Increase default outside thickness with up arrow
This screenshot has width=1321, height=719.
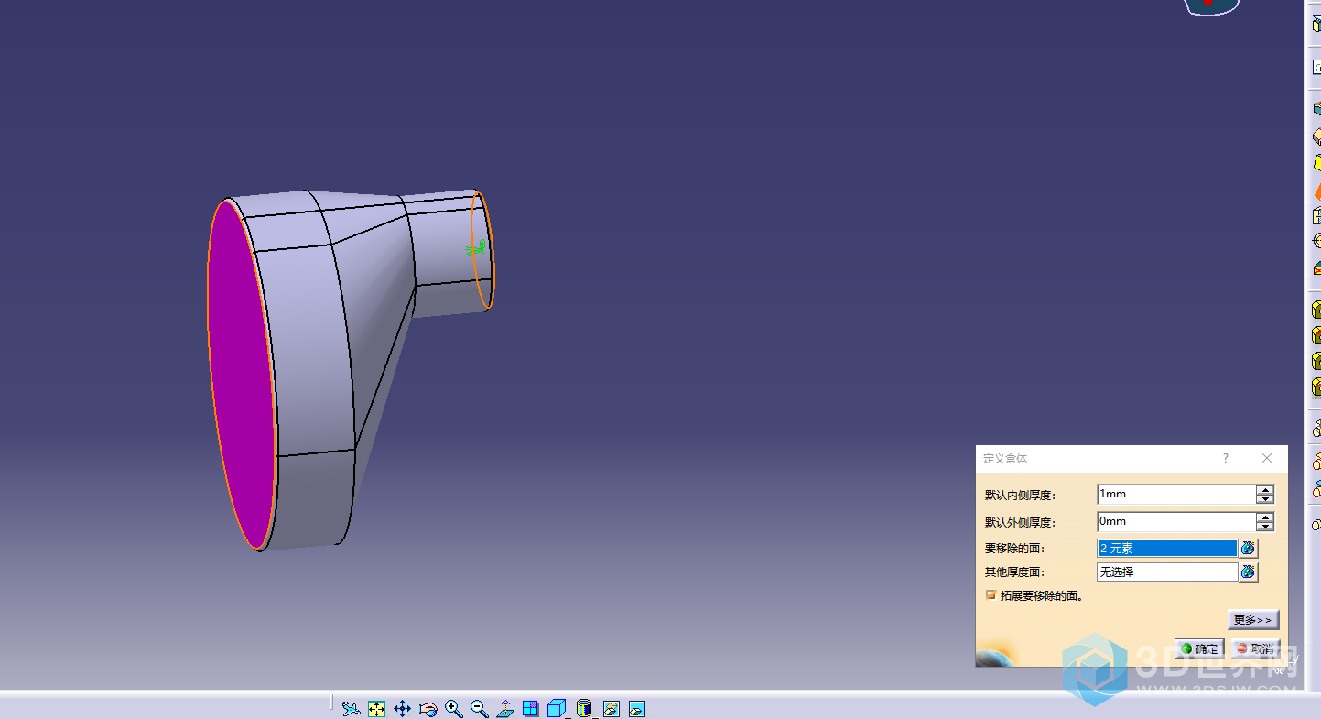point(1265,517)
